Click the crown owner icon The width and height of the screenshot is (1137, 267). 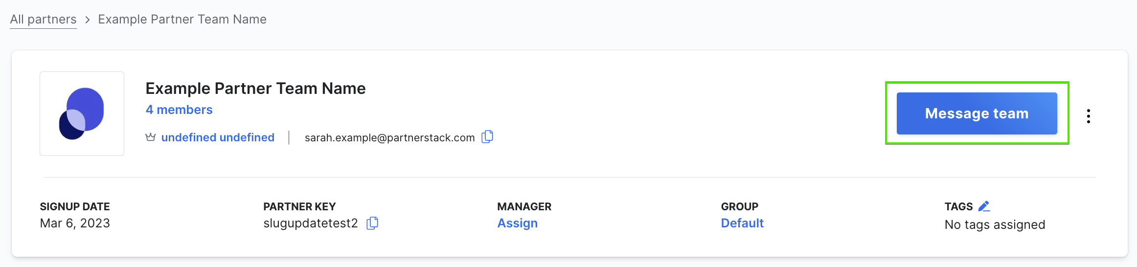point(151,137)
